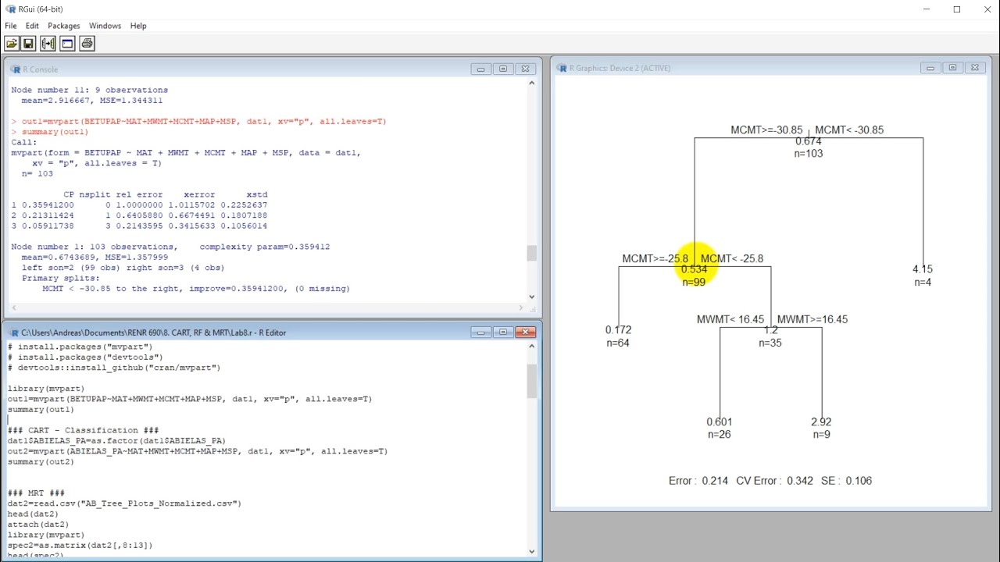The width and height of the screenshot is (1000, 562).
Task: Maximize the R Graphics Device 2 window
Action: 952,68
